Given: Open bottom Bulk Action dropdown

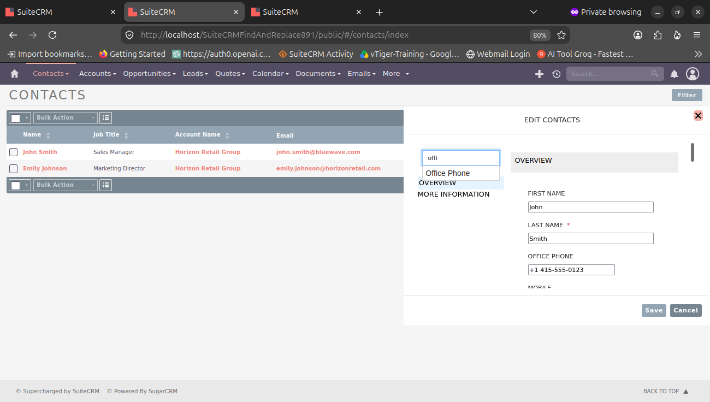Looking at the screenshot, I should [66, 185].
